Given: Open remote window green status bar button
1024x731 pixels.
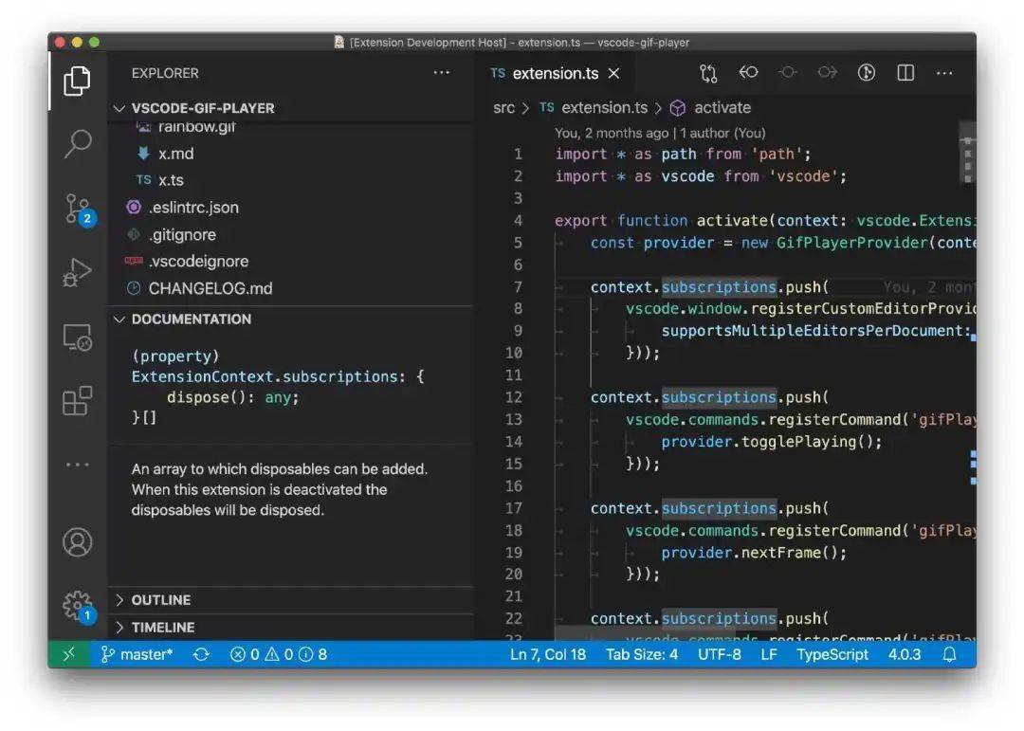Looking at the screenshot, I should 68,654.
